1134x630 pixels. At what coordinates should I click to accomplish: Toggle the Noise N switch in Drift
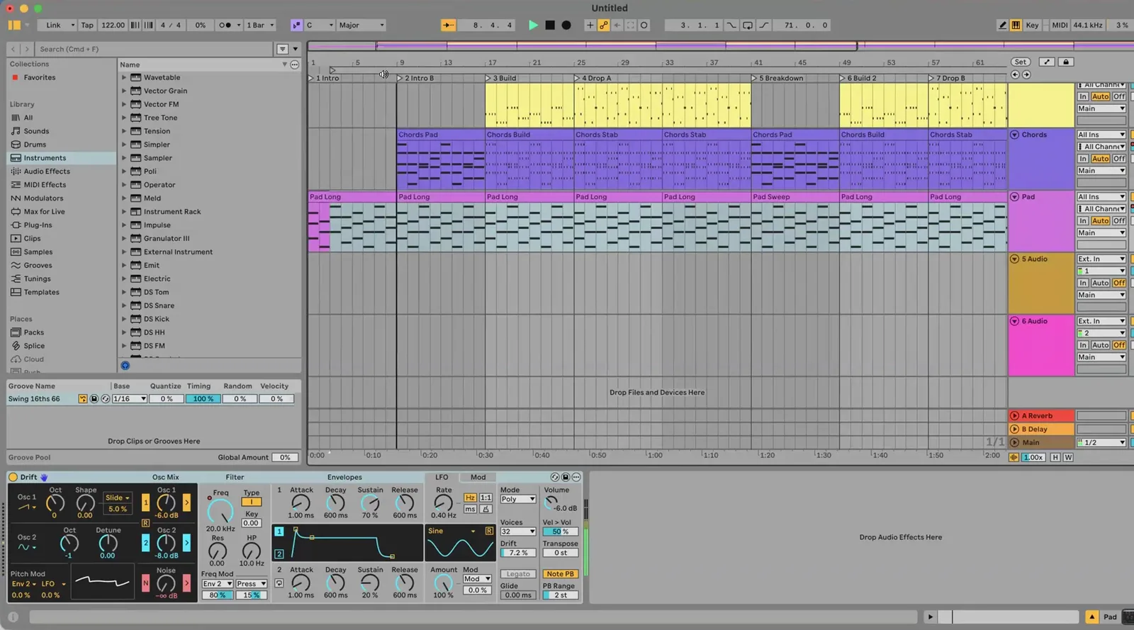pyautogui.click(x=145, y=583)
